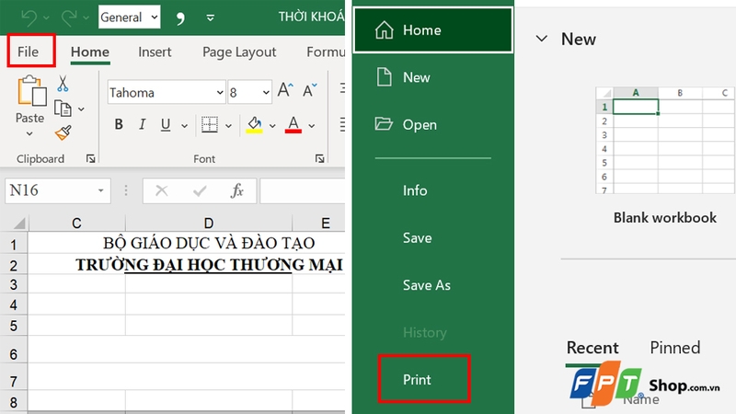
Task: Switch to the Home ribbon tab
Action: pyautogui.click(x=90, y=52)
